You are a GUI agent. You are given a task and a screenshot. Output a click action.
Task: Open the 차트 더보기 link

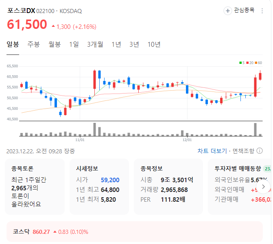212,151
